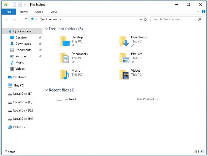Open Music in the navigation pane

point(20,62)
